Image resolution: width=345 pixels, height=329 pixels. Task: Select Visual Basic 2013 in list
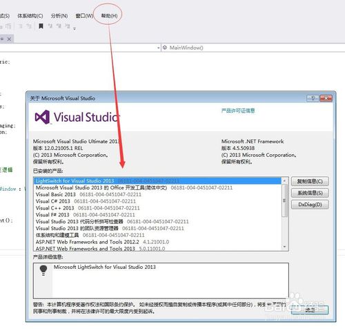[x=157, y=194]
